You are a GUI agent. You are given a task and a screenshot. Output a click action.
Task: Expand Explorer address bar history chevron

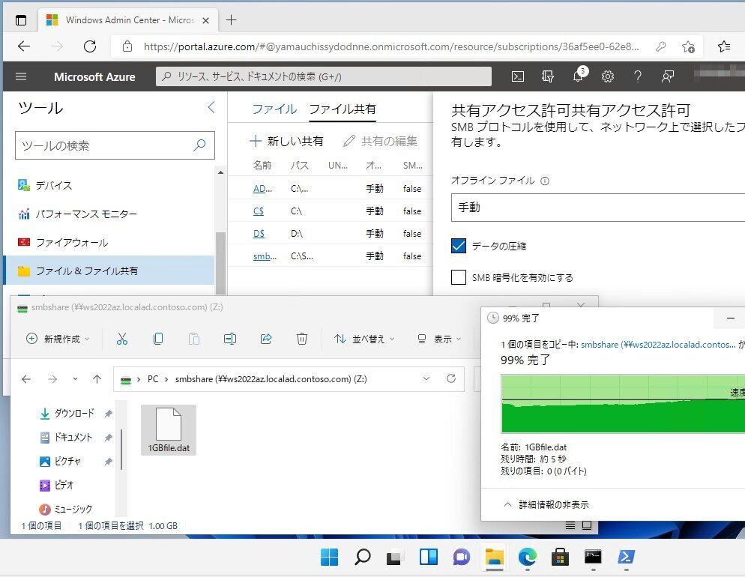pos(426,378)
